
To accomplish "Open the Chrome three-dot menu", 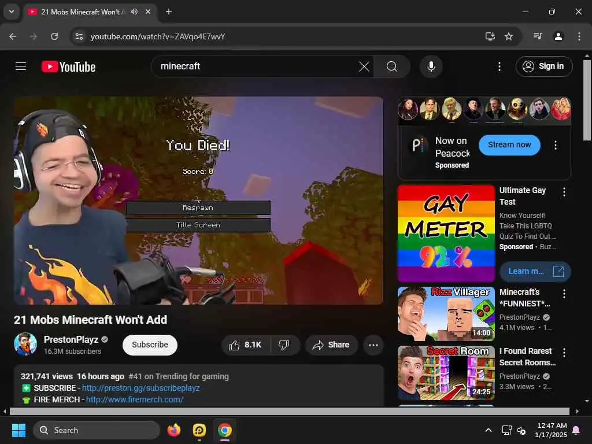I will [579, 36].
